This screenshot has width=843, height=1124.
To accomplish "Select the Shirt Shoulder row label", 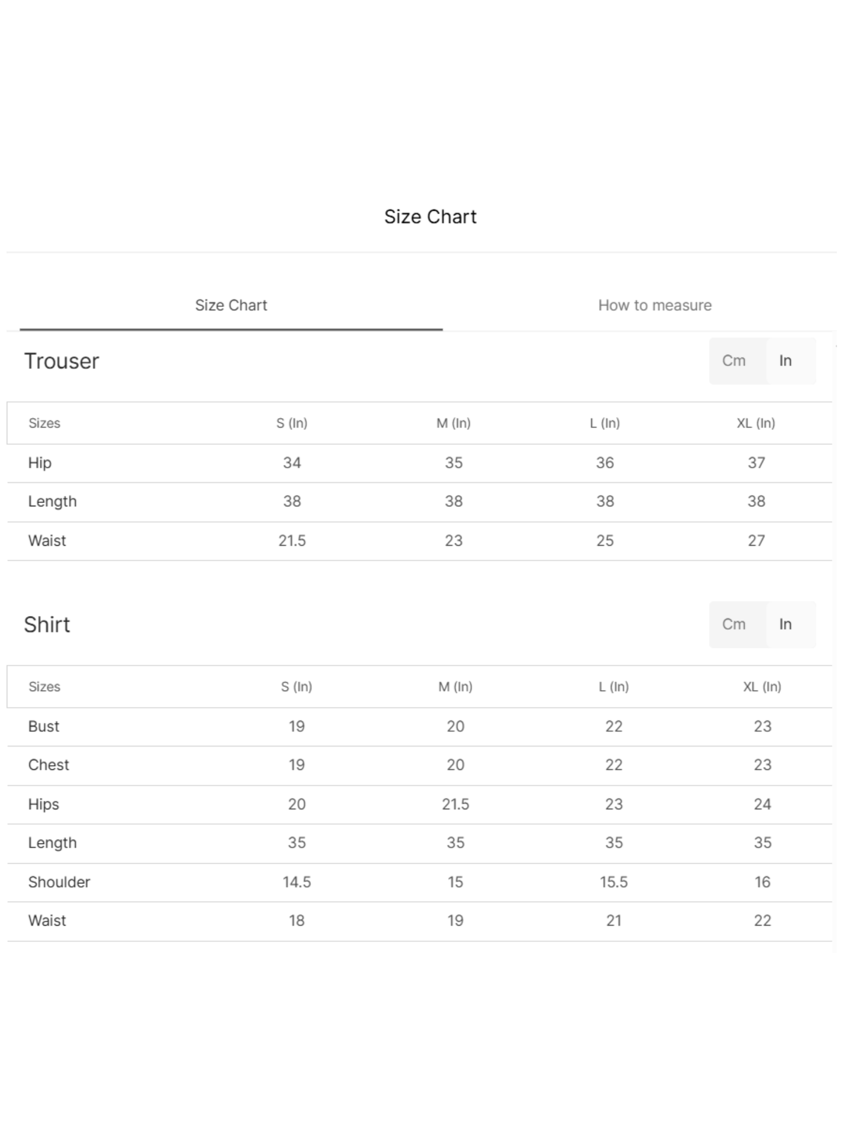I will 59,882.
